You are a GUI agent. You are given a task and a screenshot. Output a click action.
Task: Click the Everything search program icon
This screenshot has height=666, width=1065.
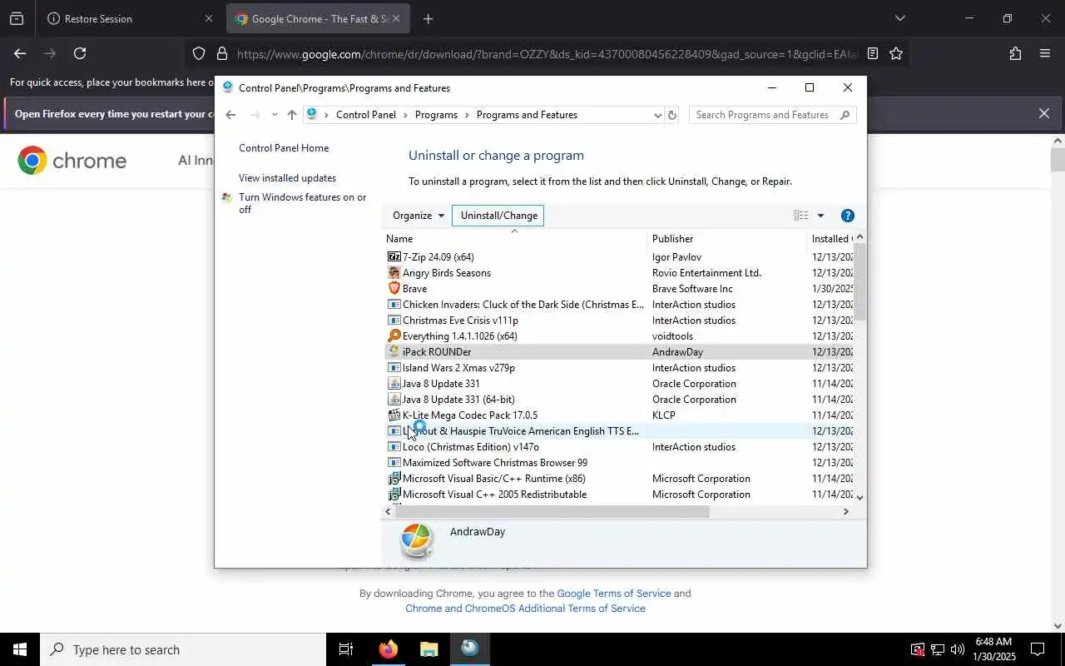pos(394,336)
